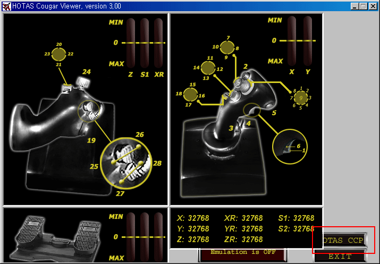
Task: Click button label 19 on throttle
Action: pos(91,141)
